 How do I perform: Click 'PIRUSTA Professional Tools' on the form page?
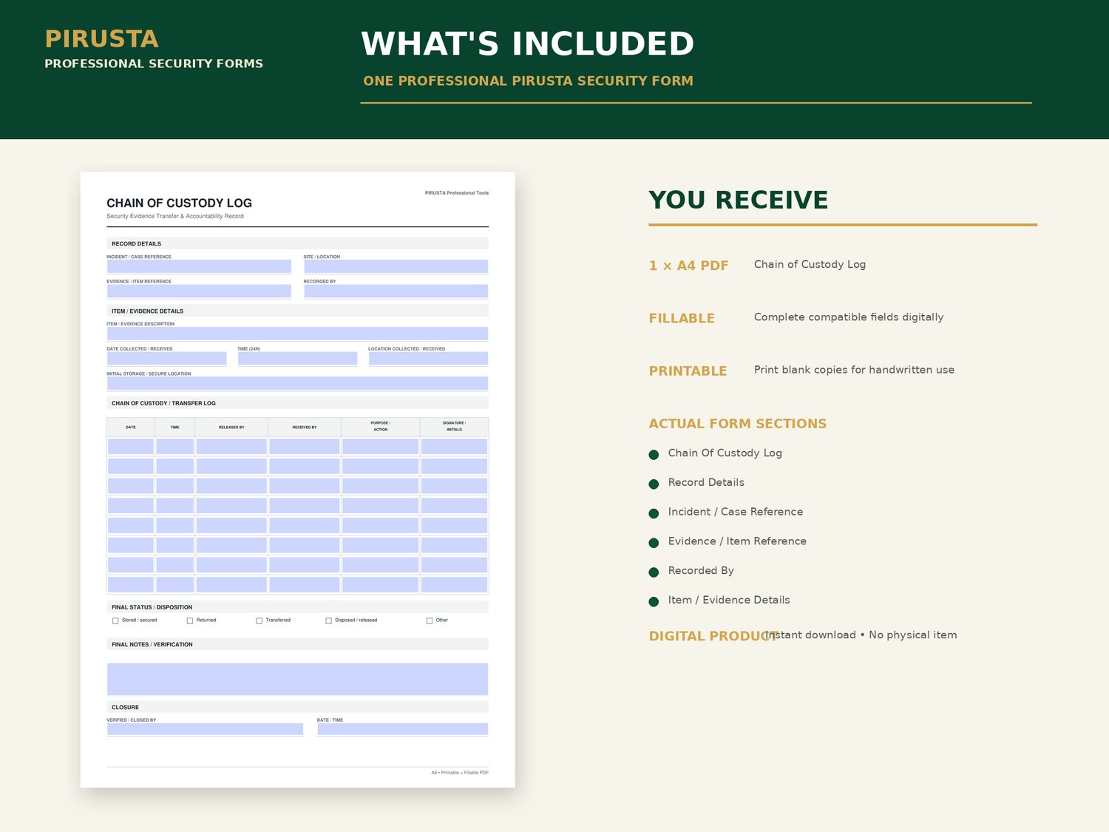pos(457,193)
